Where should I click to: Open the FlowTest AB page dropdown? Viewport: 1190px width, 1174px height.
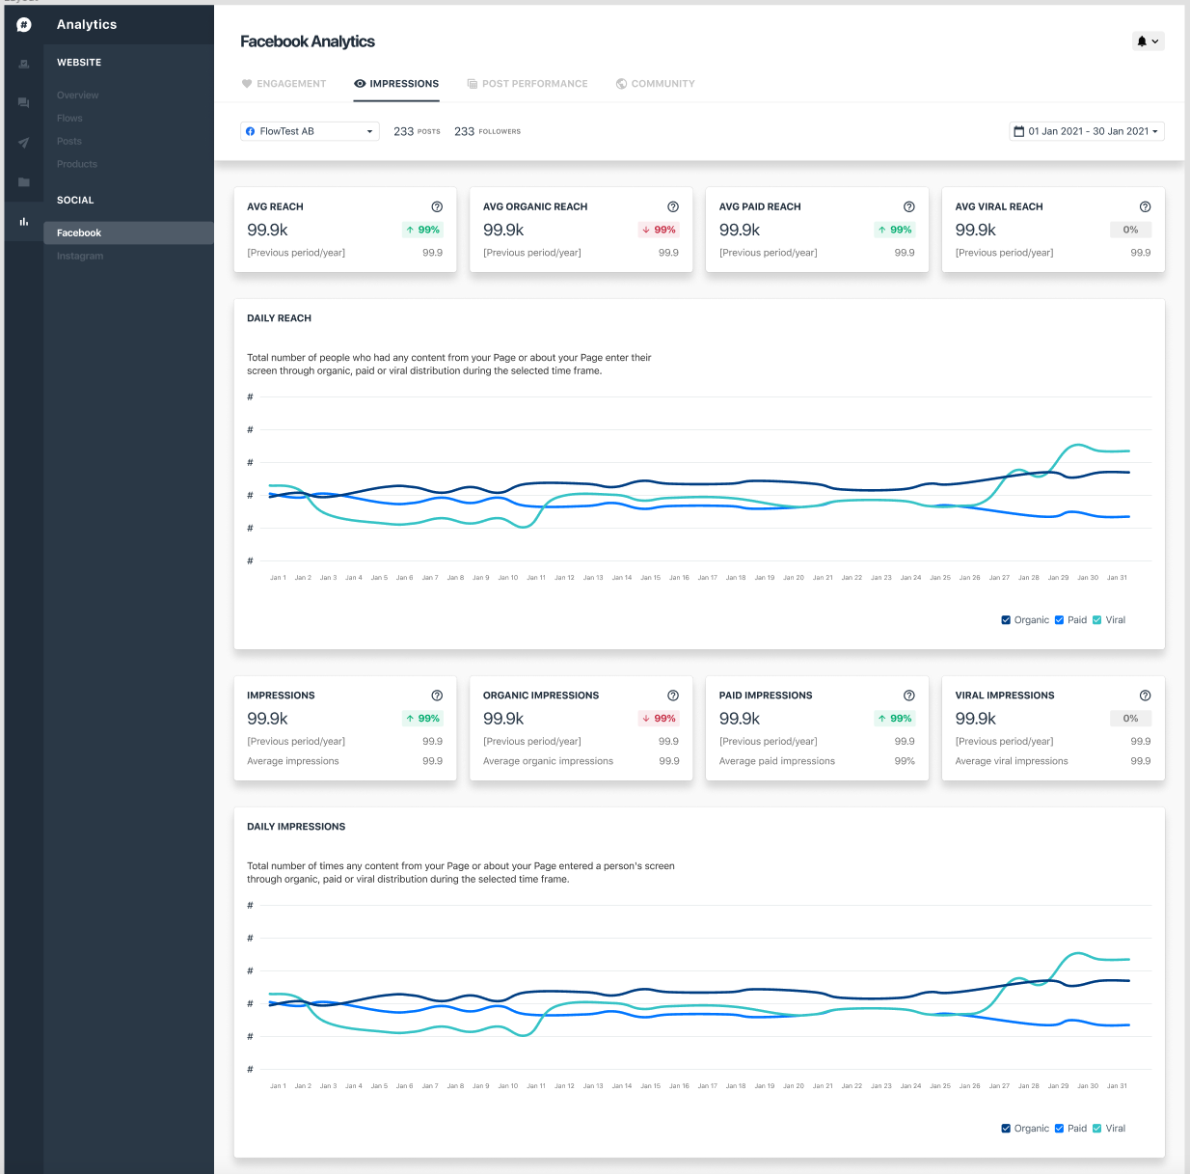coord(310,131)
